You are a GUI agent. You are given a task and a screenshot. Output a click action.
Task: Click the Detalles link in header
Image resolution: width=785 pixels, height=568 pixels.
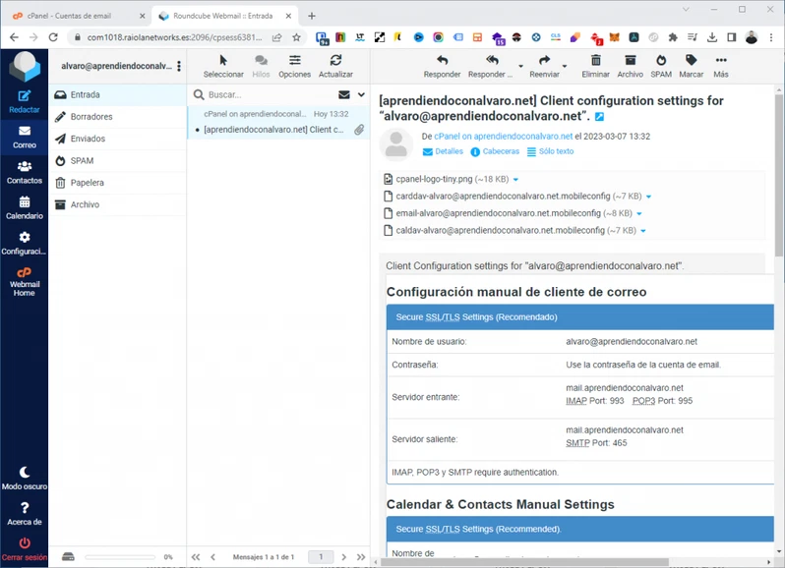(443, 152)
